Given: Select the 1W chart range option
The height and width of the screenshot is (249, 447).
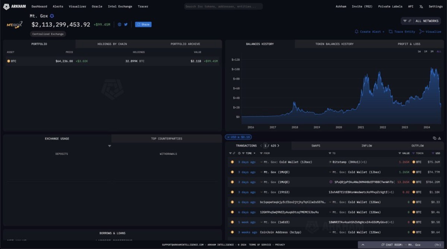Looking at the screenshot, I should pos(419,51).
